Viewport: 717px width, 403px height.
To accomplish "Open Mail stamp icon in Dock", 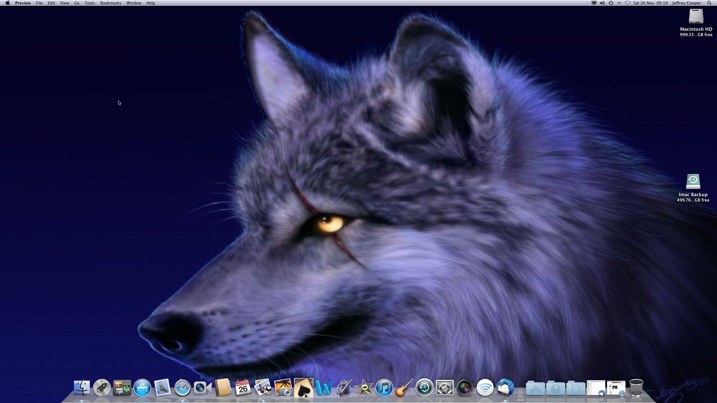I will click(x=162, y=388).
